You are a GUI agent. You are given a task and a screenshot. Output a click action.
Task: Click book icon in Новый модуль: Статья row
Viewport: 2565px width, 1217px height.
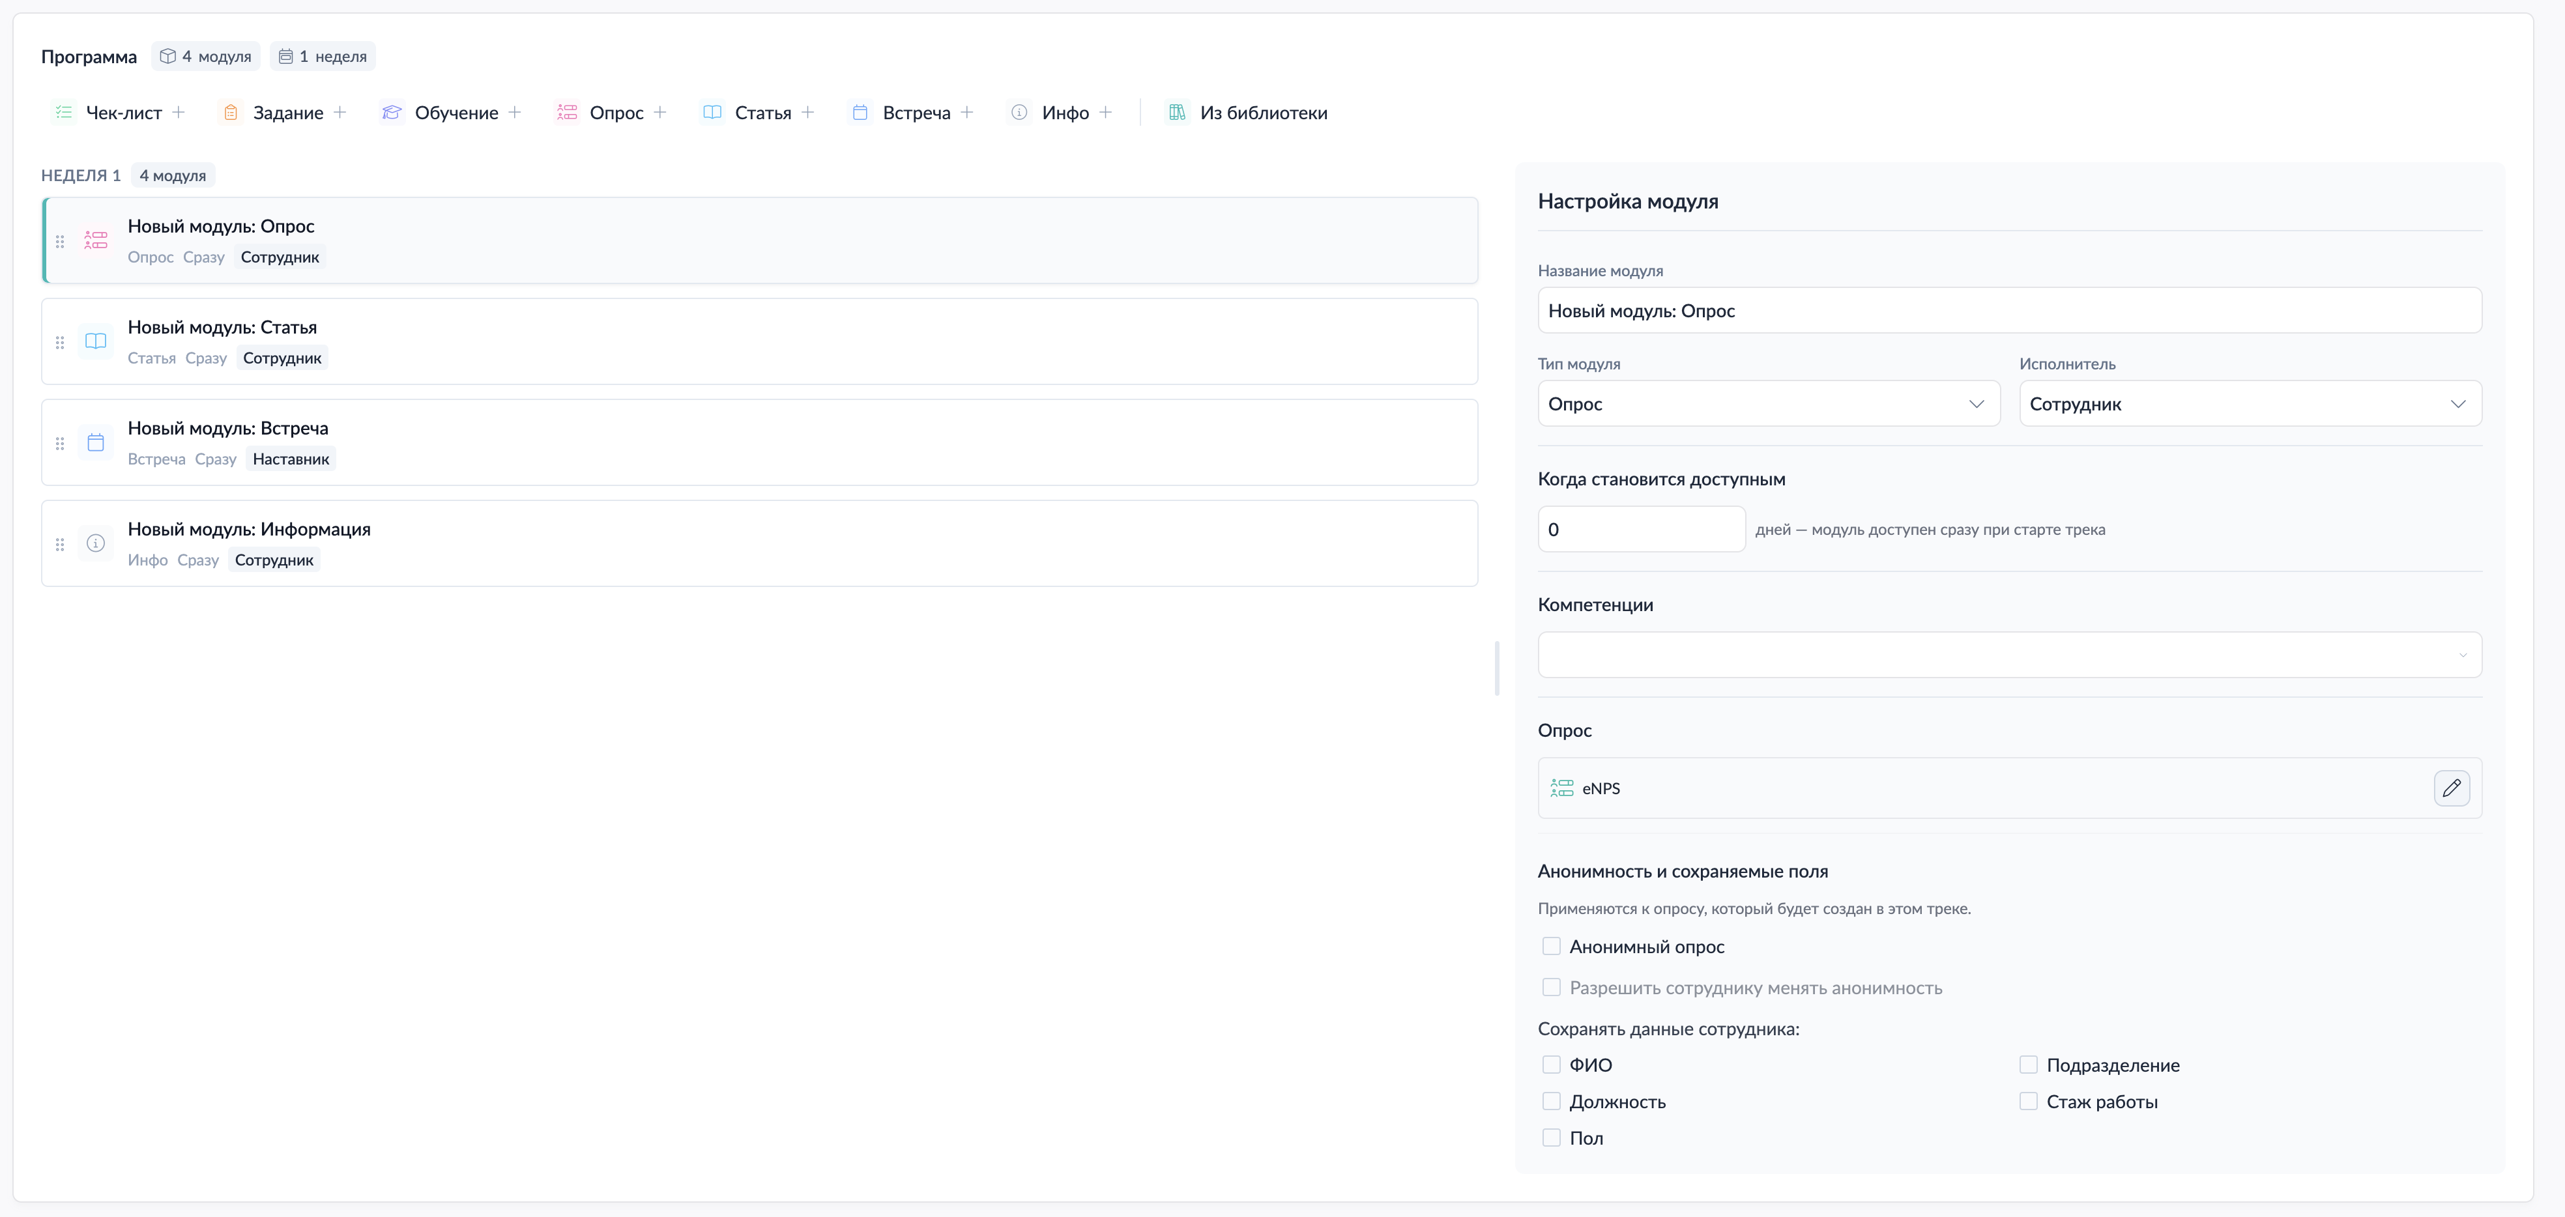96,341
